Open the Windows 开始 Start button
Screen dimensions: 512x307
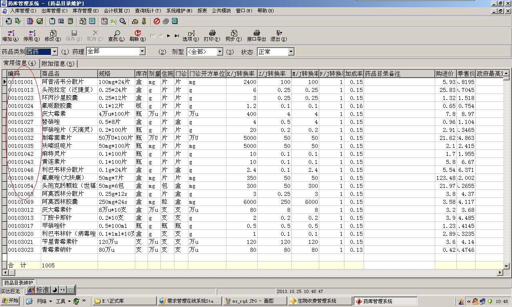(x=11, y=301)
